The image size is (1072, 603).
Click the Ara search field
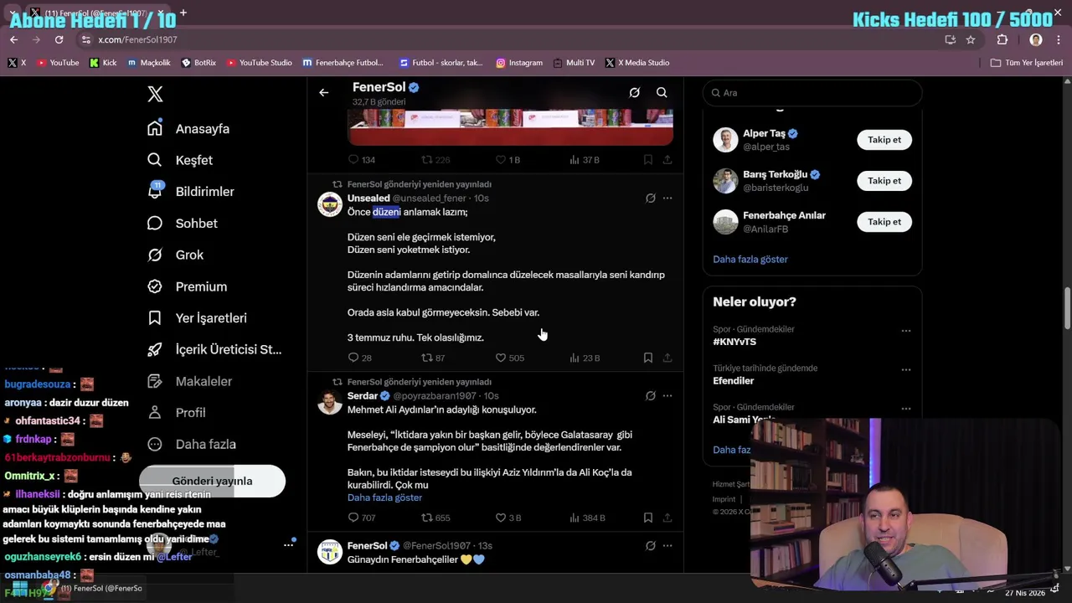812,93
